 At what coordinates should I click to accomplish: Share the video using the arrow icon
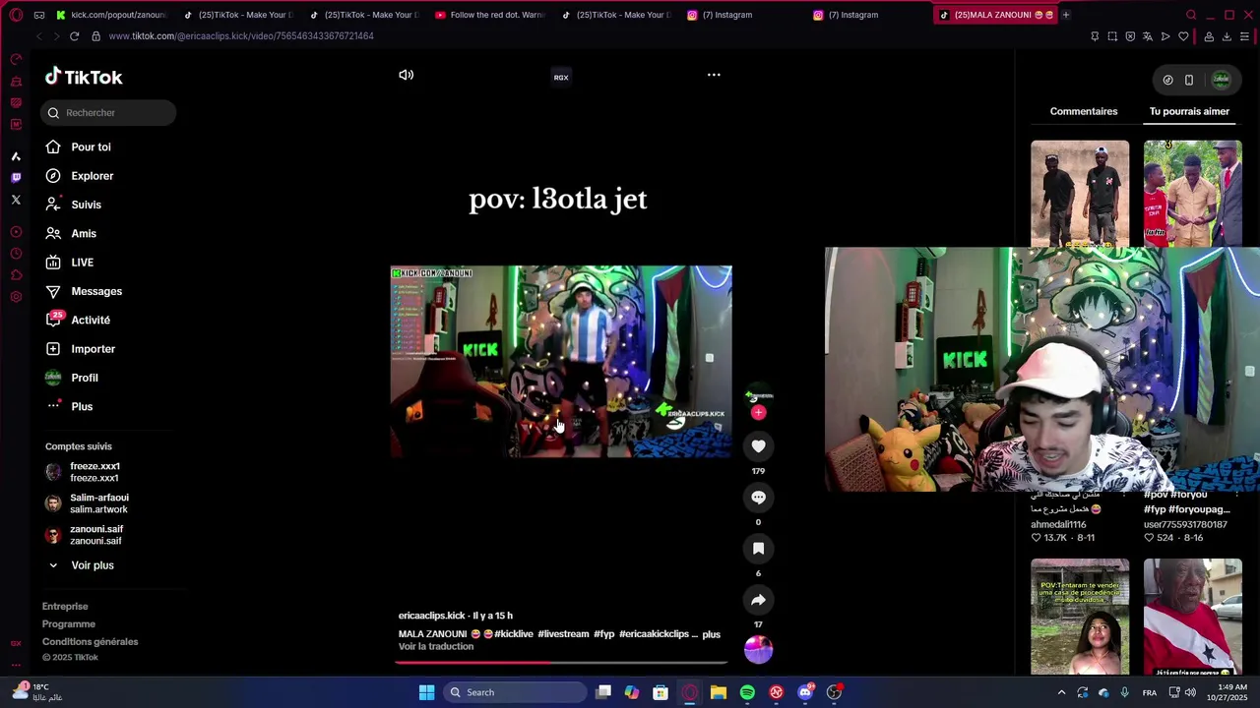coord(758,600)
